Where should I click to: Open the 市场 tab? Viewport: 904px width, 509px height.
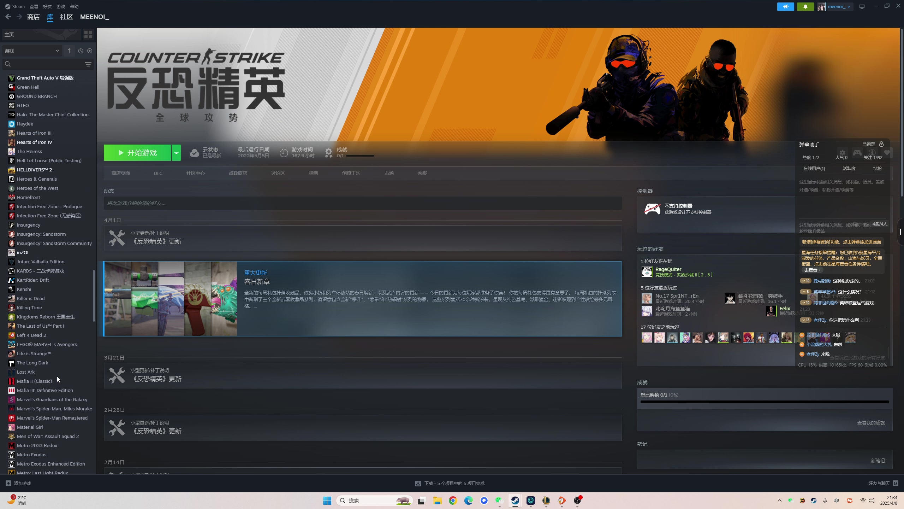[x=389, y=173]
